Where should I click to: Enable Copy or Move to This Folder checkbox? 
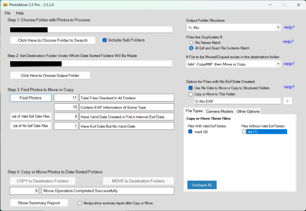coord(191,94)
